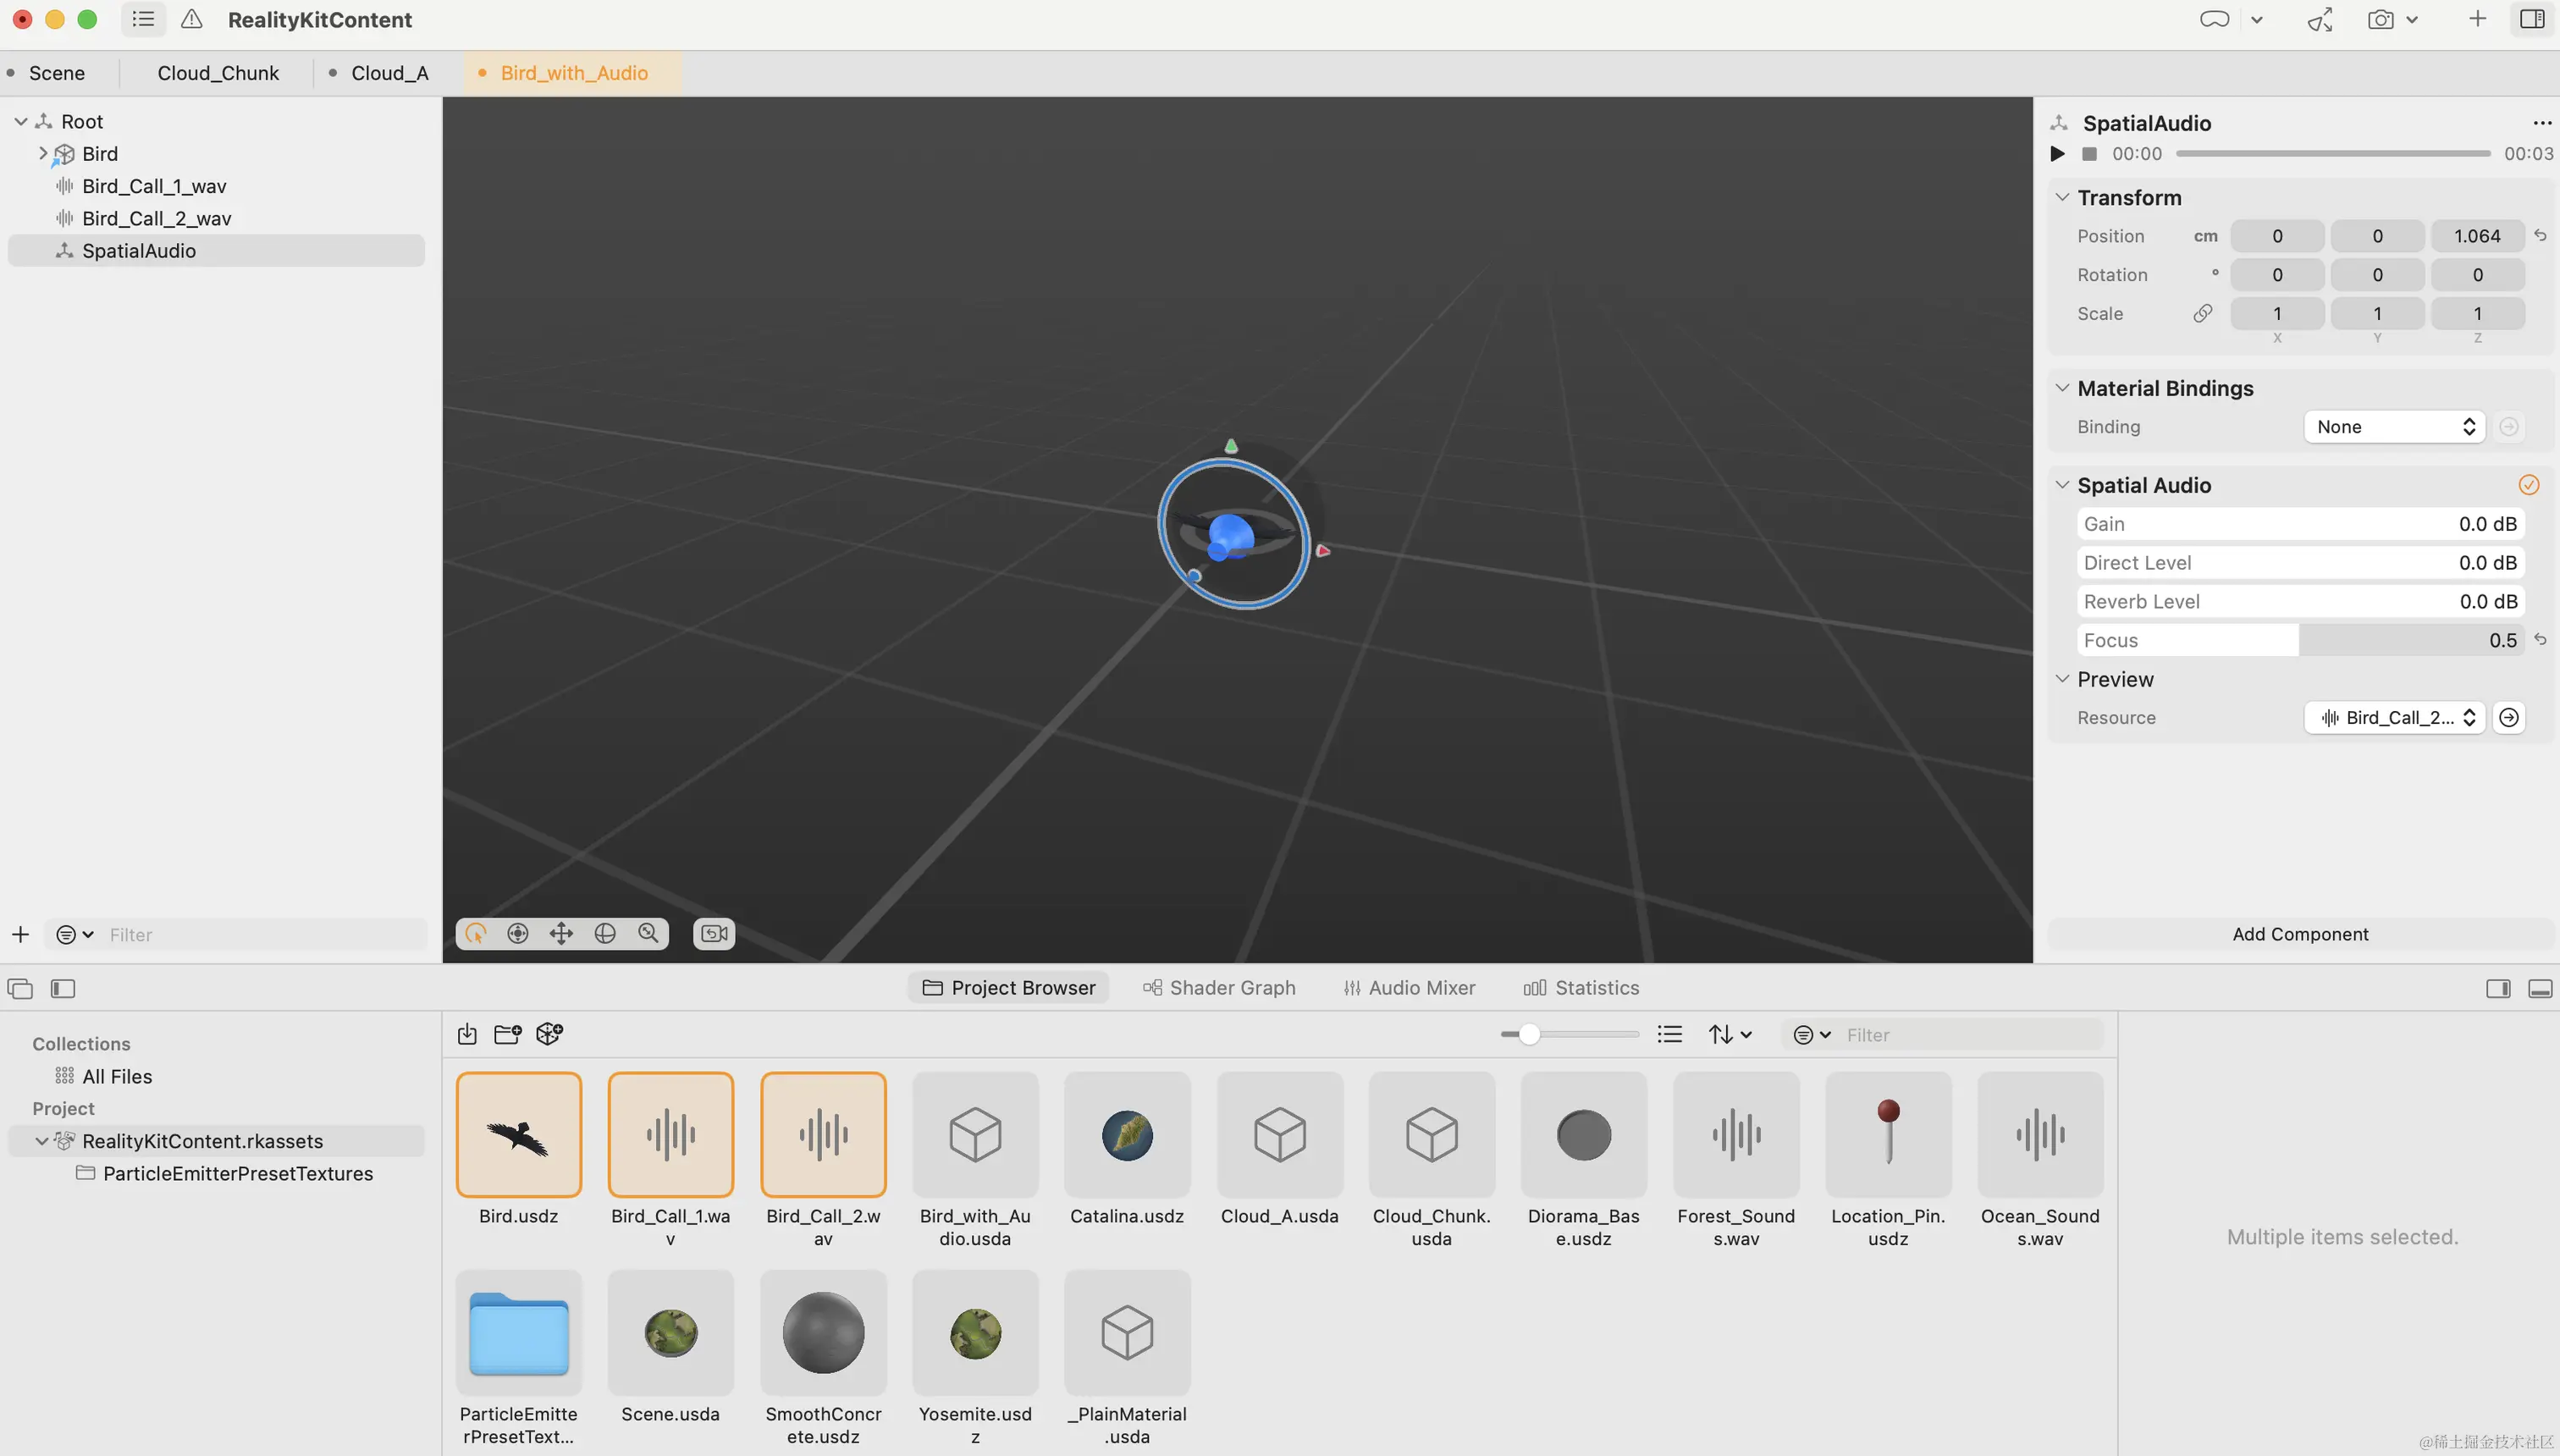Select the Bird_with_Audio tab
2560x1456 pixels.
tap(574, 73)
